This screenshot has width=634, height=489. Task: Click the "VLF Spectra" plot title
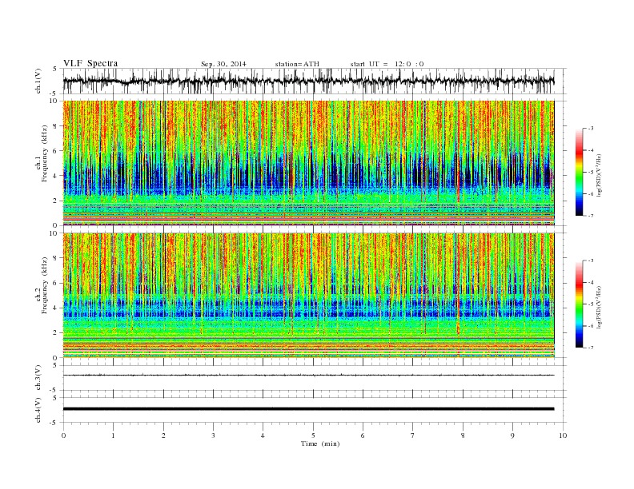click(x=90, y=63)
